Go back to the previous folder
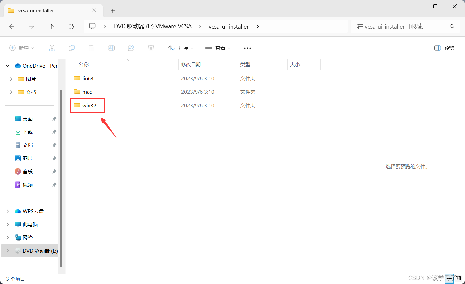This screenshot has height=284, width=465. click(x=12, y=26)
